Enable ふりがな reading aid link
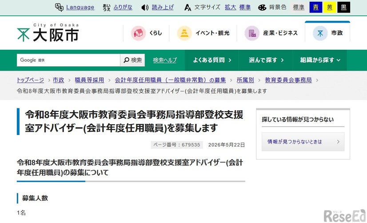Image resolution: width=367 pixels, height=223 pixels. (x=123, y=7)
